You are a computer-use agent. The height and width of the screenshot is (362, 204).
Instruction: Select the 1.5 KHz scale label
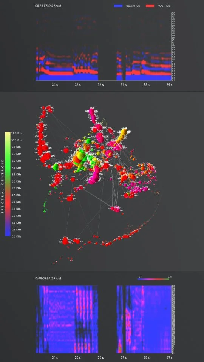16,222
